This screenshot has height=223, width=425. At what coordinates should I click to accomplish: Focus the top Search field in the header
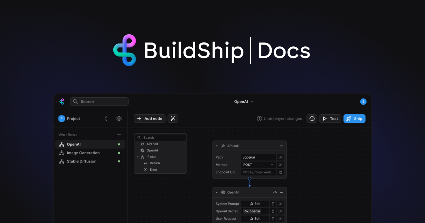(99, 102)
